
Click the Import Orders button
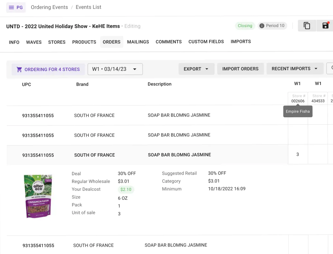tap(240, 69)
